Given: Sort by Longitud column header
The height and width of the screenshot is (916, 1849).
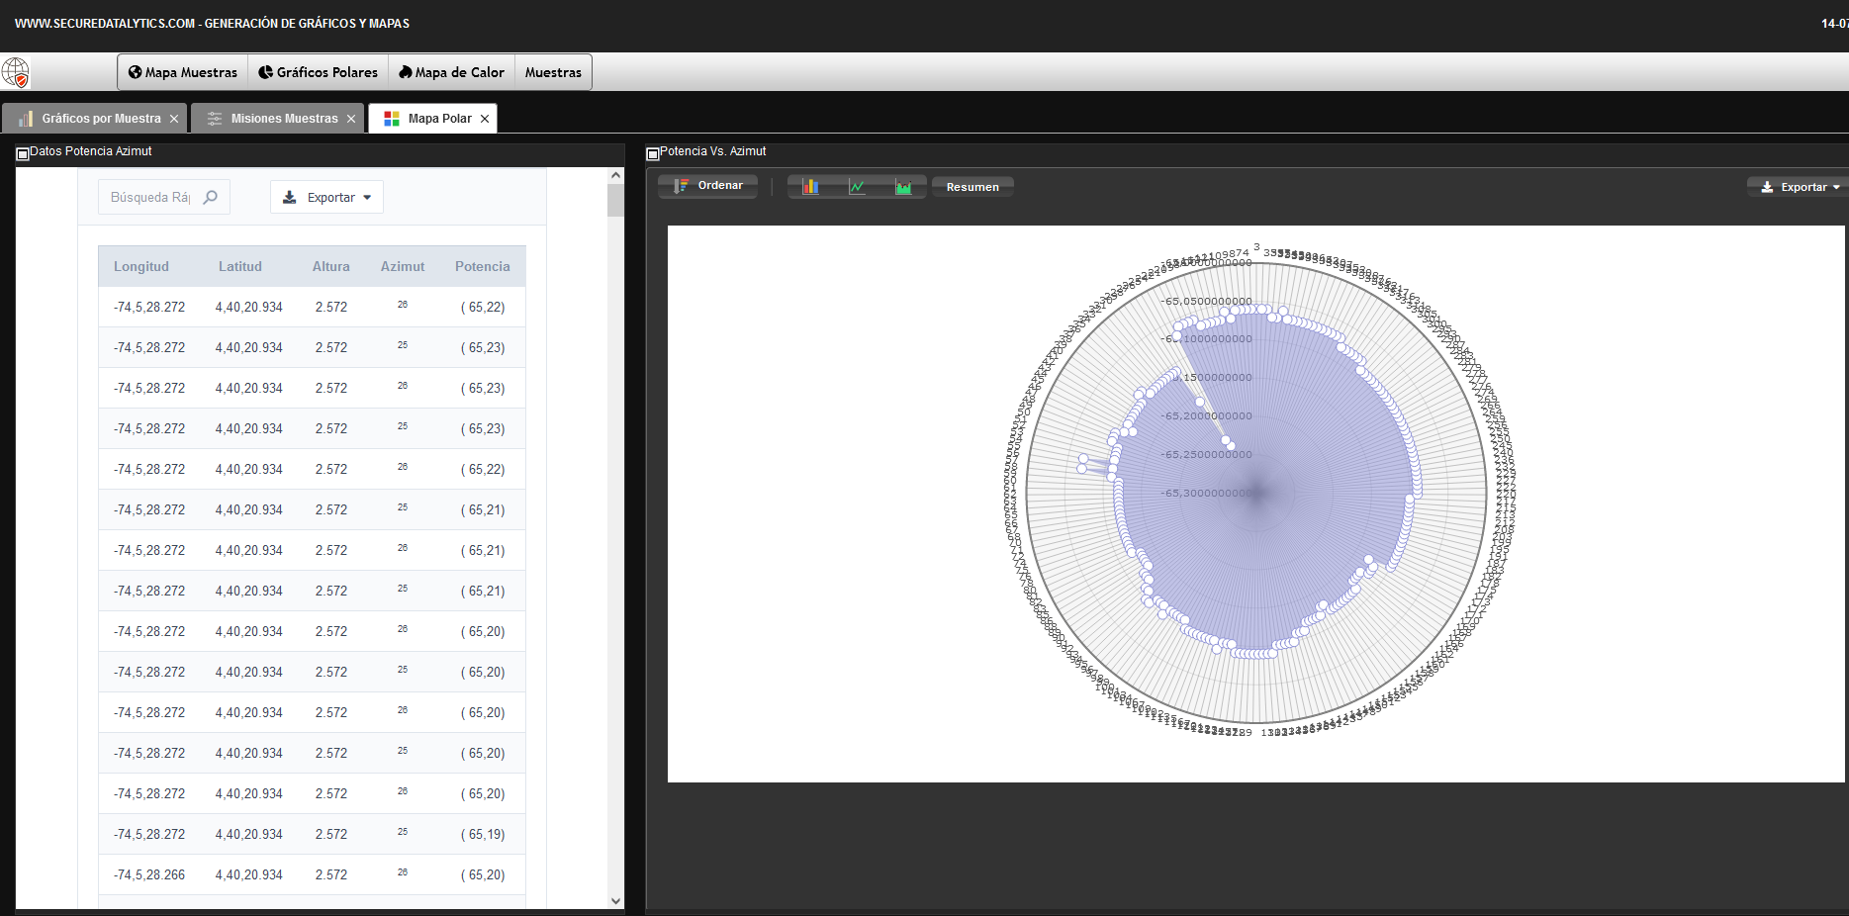Looking at the screenshot, I should (141, 266).
